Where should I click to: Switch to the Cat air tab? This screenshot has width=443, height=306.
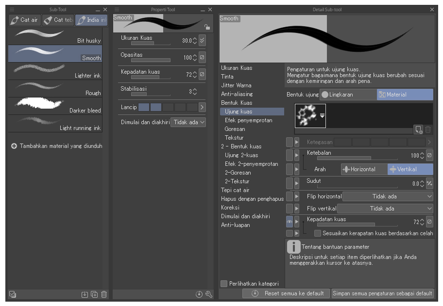pyautogui.click(x=24, y=20)
